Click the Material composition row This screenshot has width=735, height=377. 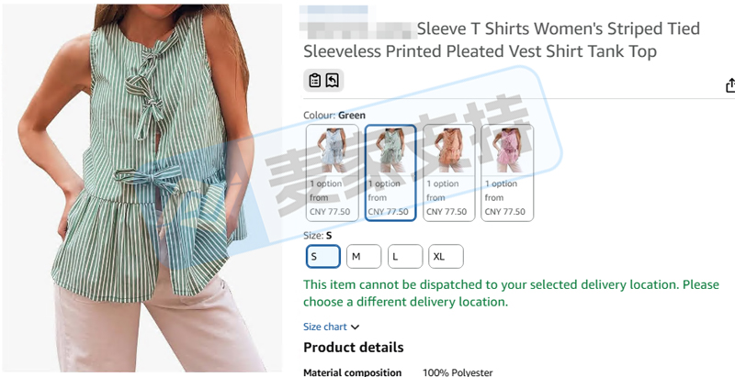pos(398,372)
